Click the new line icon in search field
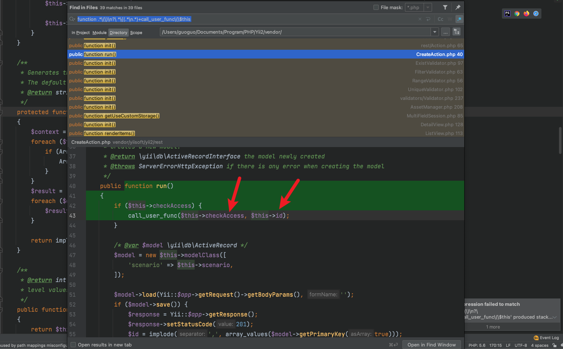Screen dimensions: 563x349 pos(428,19)
